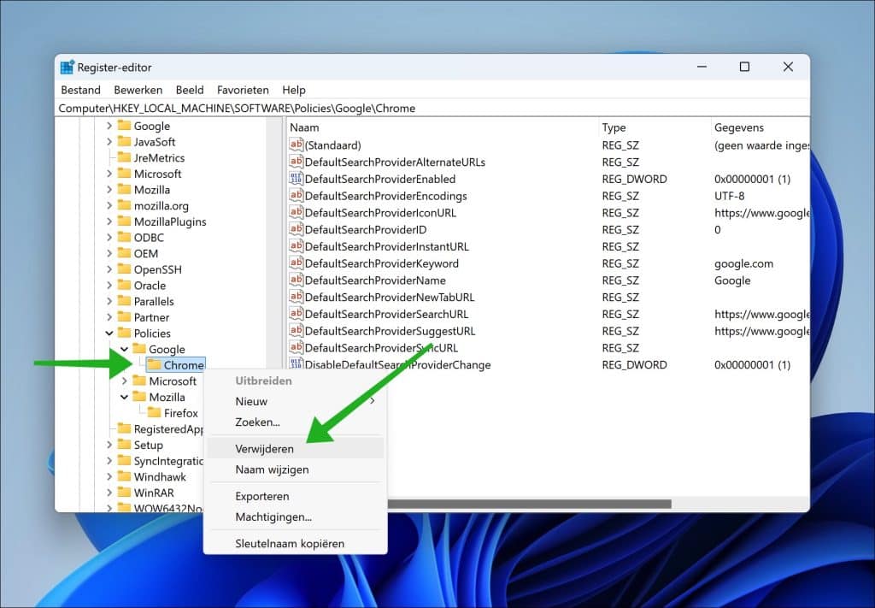
Task: Click the Windhawk folder icon
Action: pos(124,476)
